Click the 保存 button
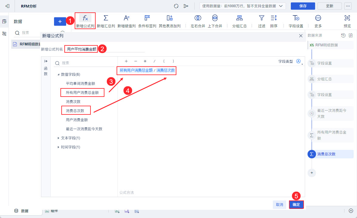 click(x=303, y=6)
